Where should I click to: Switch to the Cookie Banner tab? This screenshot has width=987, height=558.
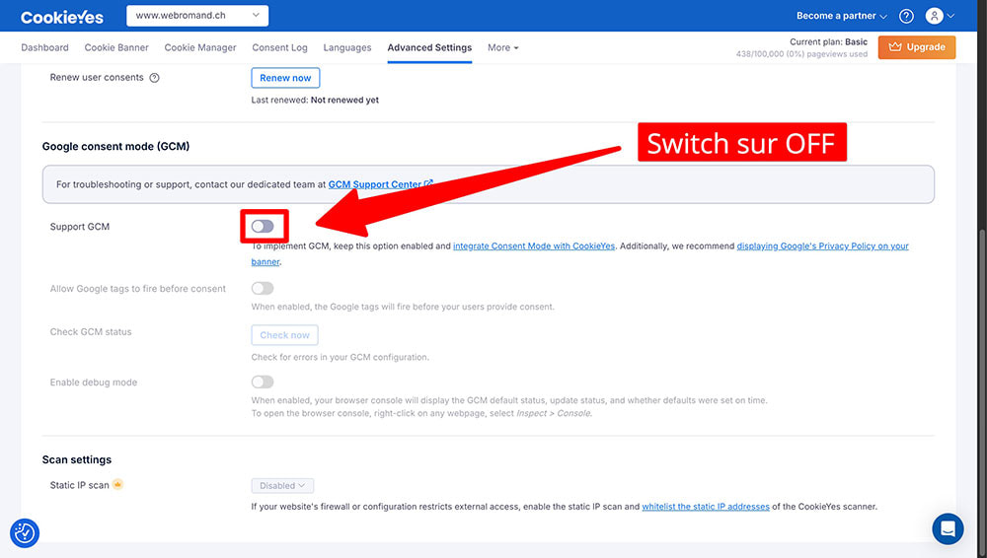(x=116, y=47)
